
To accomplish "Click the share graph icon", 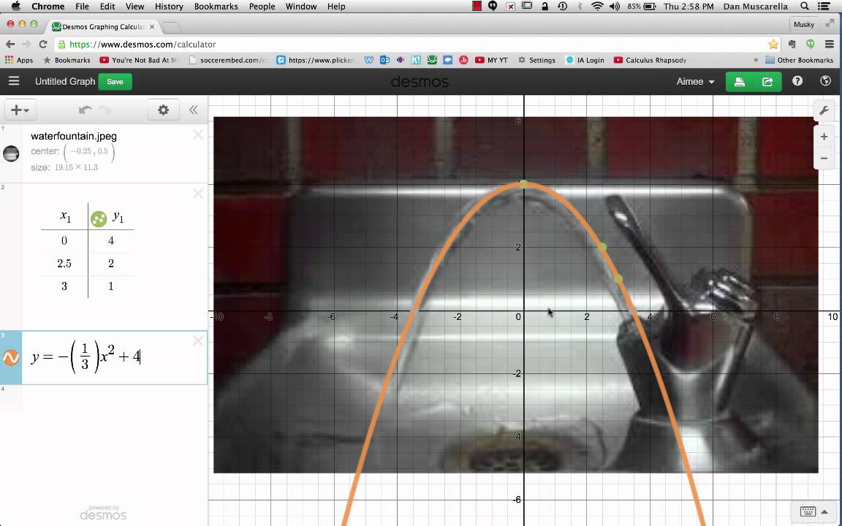I will pos(767,82).
